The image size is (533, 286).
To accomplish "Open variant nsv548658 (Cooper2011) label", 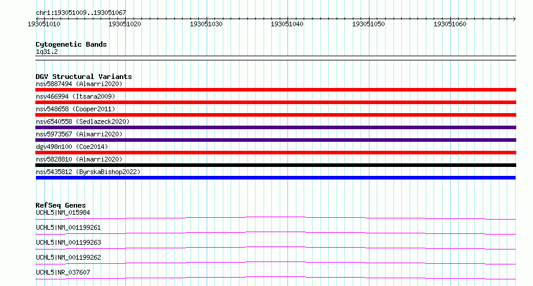I will point(75,109).
